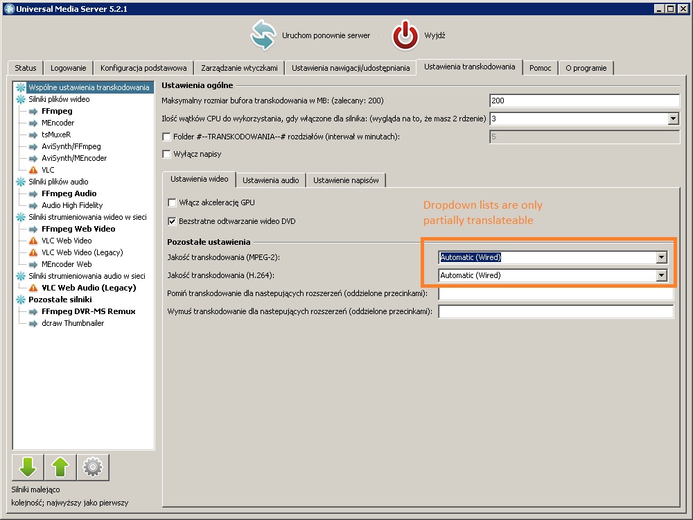The image size is (693, 520).
Task: Click the arrow icon beside FFmpeg
Action: point(33,111)
